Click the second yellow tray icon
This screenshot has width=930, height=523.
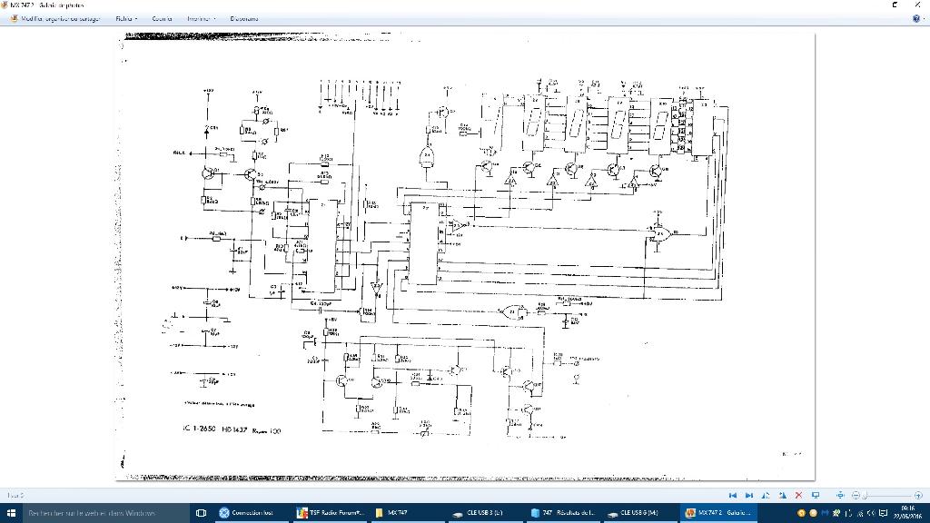pyautogui.click(x=813, y=513)
